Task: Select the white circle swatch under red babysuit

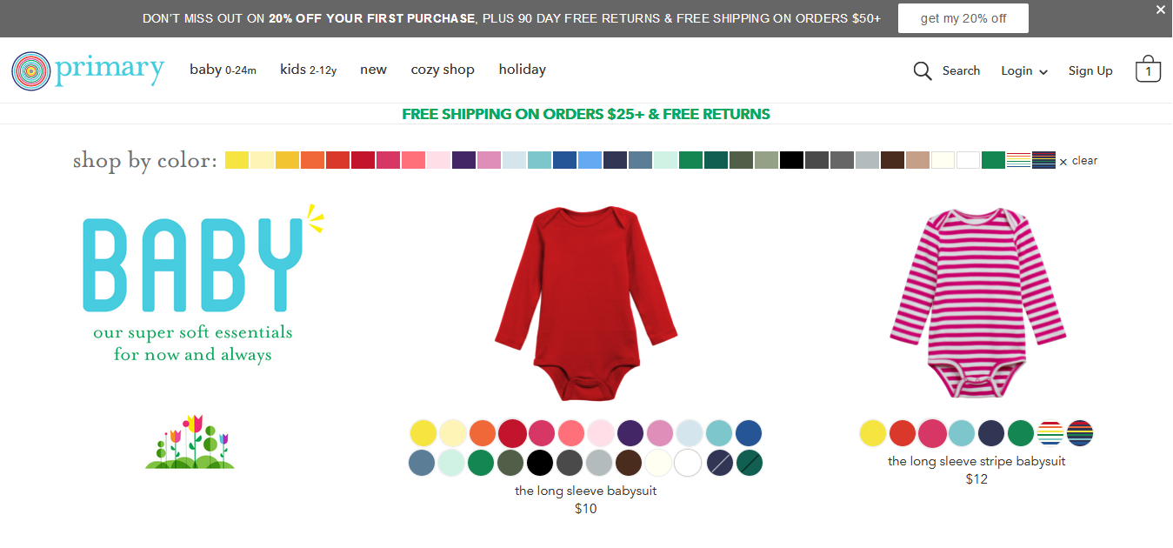Action: (688, 463)
